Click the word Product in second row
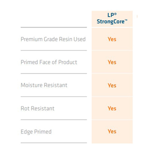149x149 pixels. pyautogui.click(x=68, y=62)
